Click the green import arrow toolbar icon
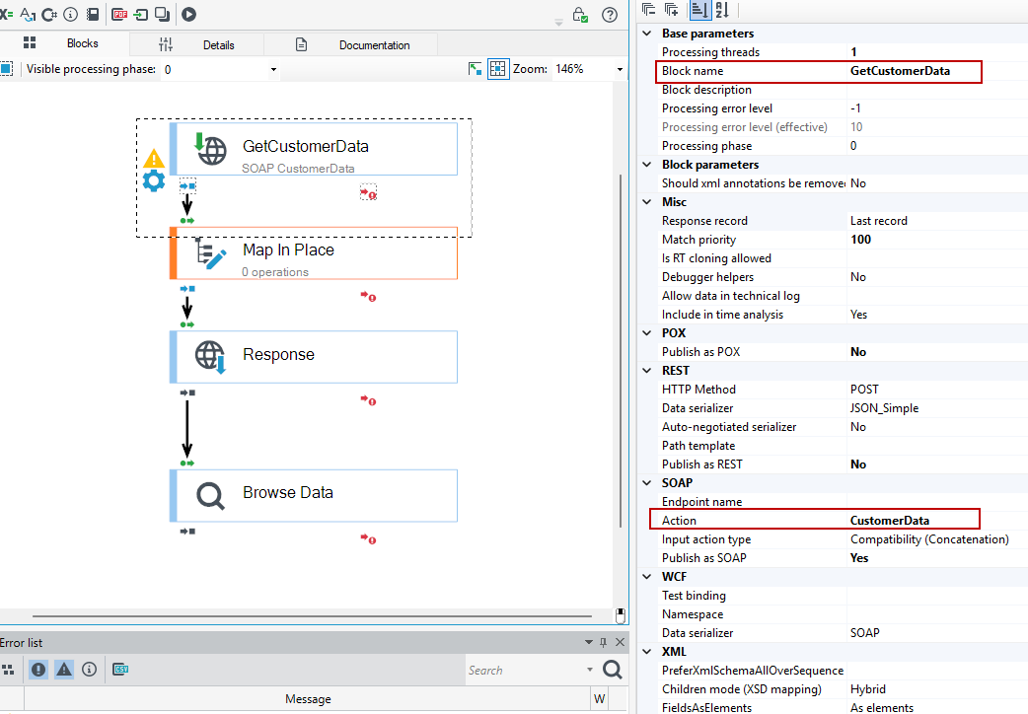The width and height of the screenshot is (1028, 714). coord(140,14)
